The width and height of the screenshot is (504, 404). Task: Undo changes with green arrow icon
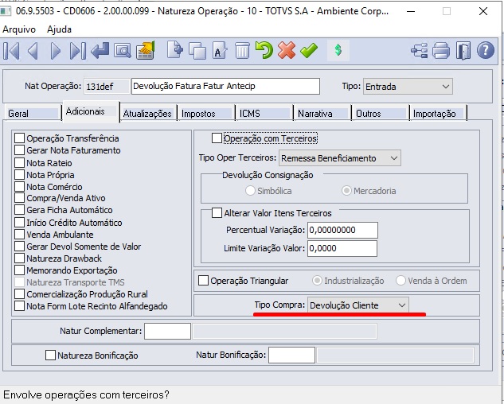(264, 50)
